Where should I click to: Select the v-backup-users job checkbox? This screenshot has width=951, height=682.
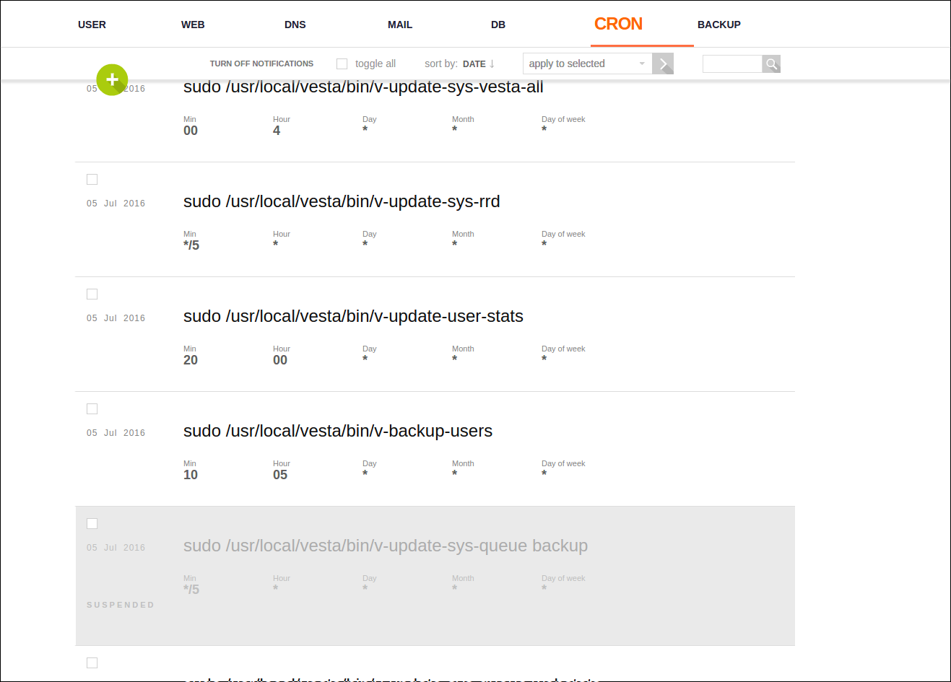92,408
